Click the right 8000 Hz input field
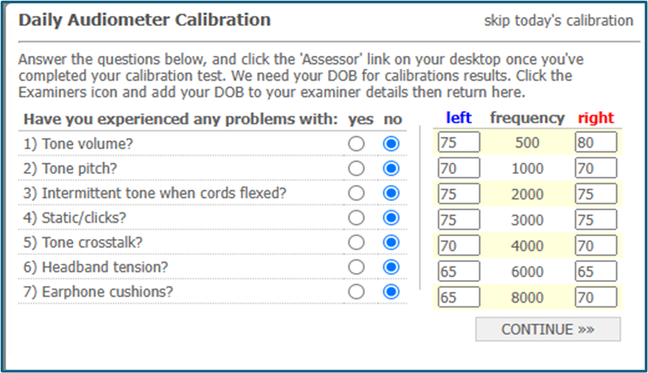Viewport: 648px width, 373px height. [596, 297]
